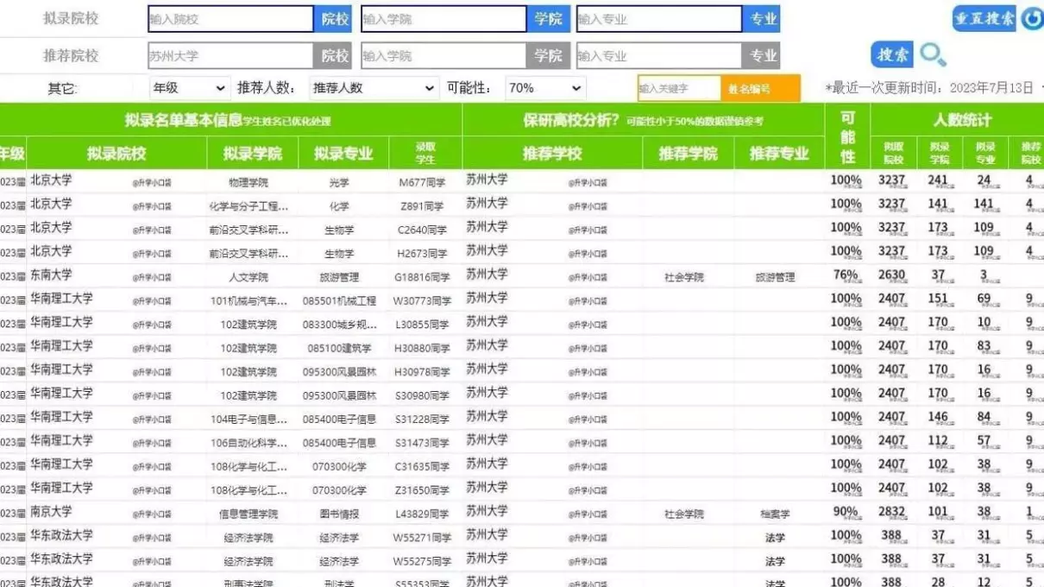Screen dimensions: 1044x587
Task: Click the M677同学 cell
Action: tap(423, 183)
